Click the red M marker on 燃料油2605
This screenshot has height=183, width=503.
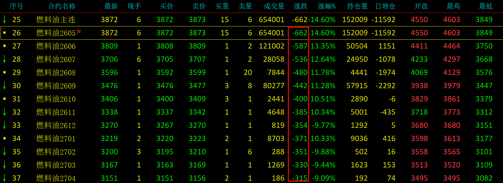click(x=79, y=31)
